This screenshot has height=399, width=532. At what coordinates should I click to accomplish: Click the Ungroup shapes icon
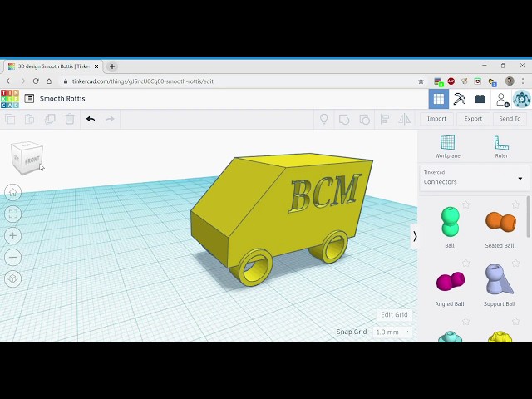point(364,120)
